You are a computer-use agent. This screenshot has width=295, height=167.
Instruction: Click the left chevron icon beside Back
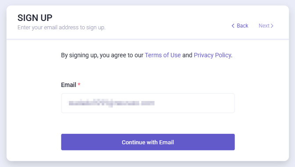tap(233, 26)
